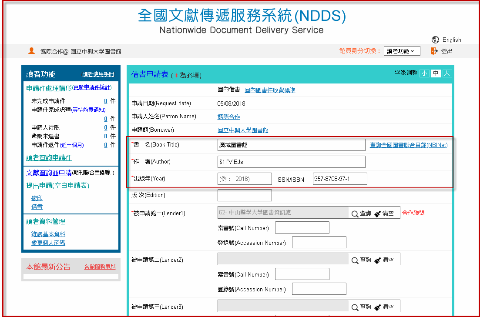Image resolution: width=480 pixels, height=317 pixels.
Task: Open 變更個人密碼 link
Action: click(x=48, y=243)
